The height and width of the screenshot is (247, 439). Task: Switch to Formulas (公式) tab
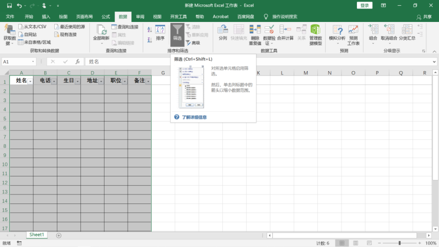pyautogui.click(x=105, y=17)
